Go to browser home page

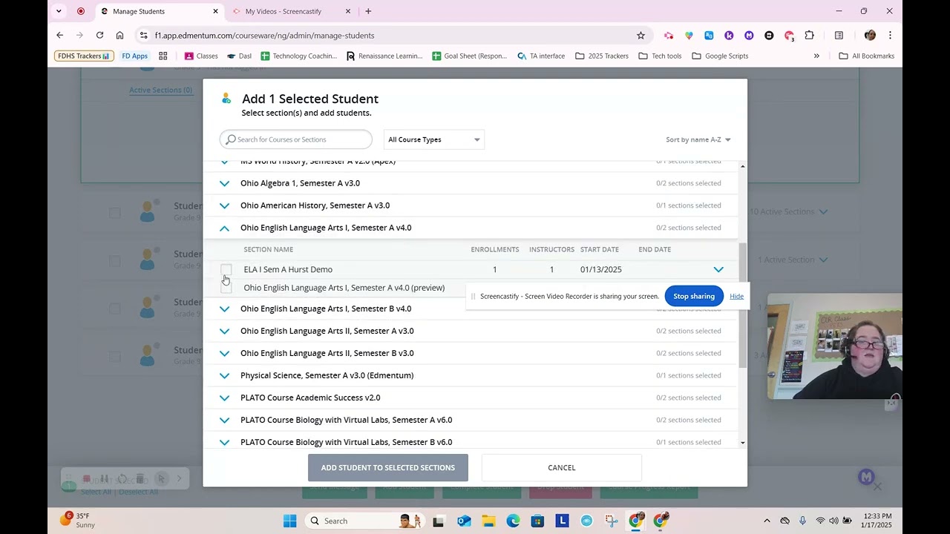click(119, 35)
